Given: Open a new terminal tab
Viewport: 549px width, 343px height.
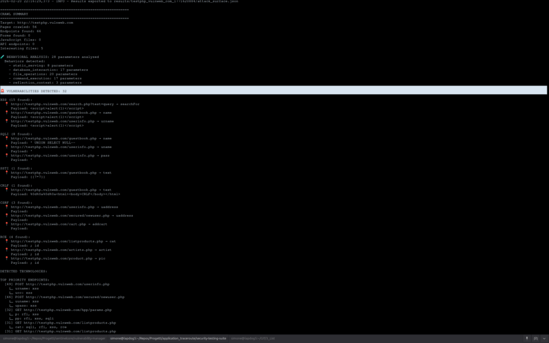Looking at the screenshot, I should [x=536, y=339].
